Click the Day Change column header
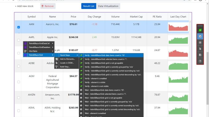 (94, 17)
